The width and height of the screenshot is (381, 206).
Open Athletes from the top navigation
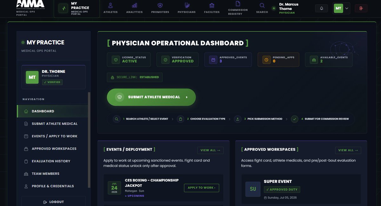click(x=110, y=8)
